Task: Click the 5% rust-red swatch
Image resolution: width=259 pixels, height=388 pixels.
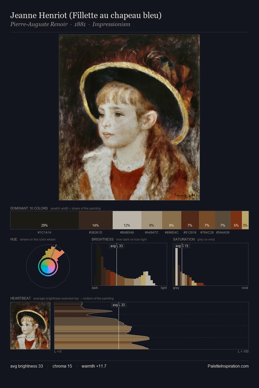Action: click(236, 220)
